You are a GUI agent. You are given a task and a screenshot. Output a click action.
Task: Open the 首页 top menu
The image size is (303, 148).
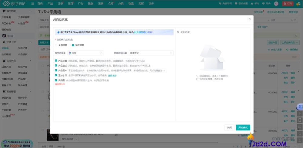40,3
